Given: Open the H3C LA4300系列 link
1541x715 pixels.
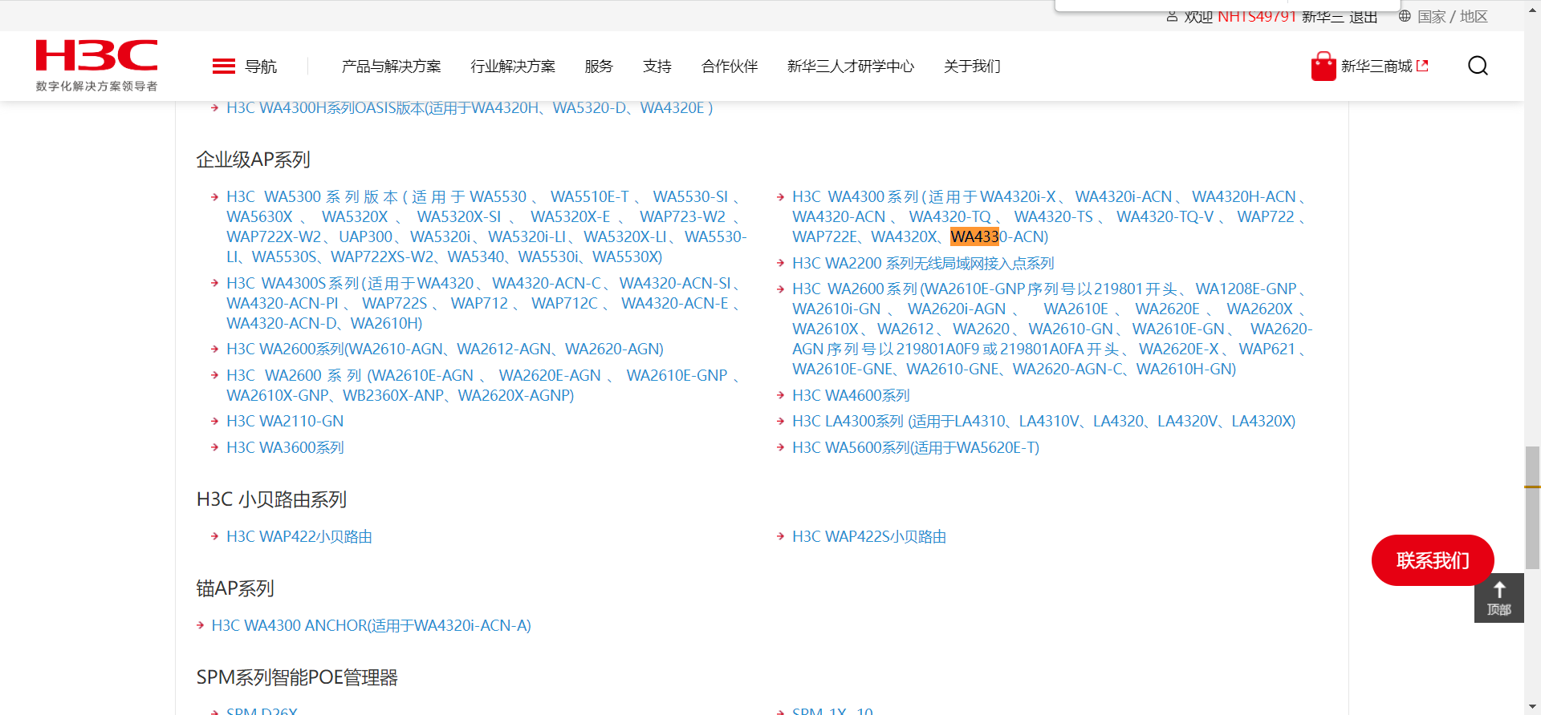Looking at the screenshot, I should 1043,422.
